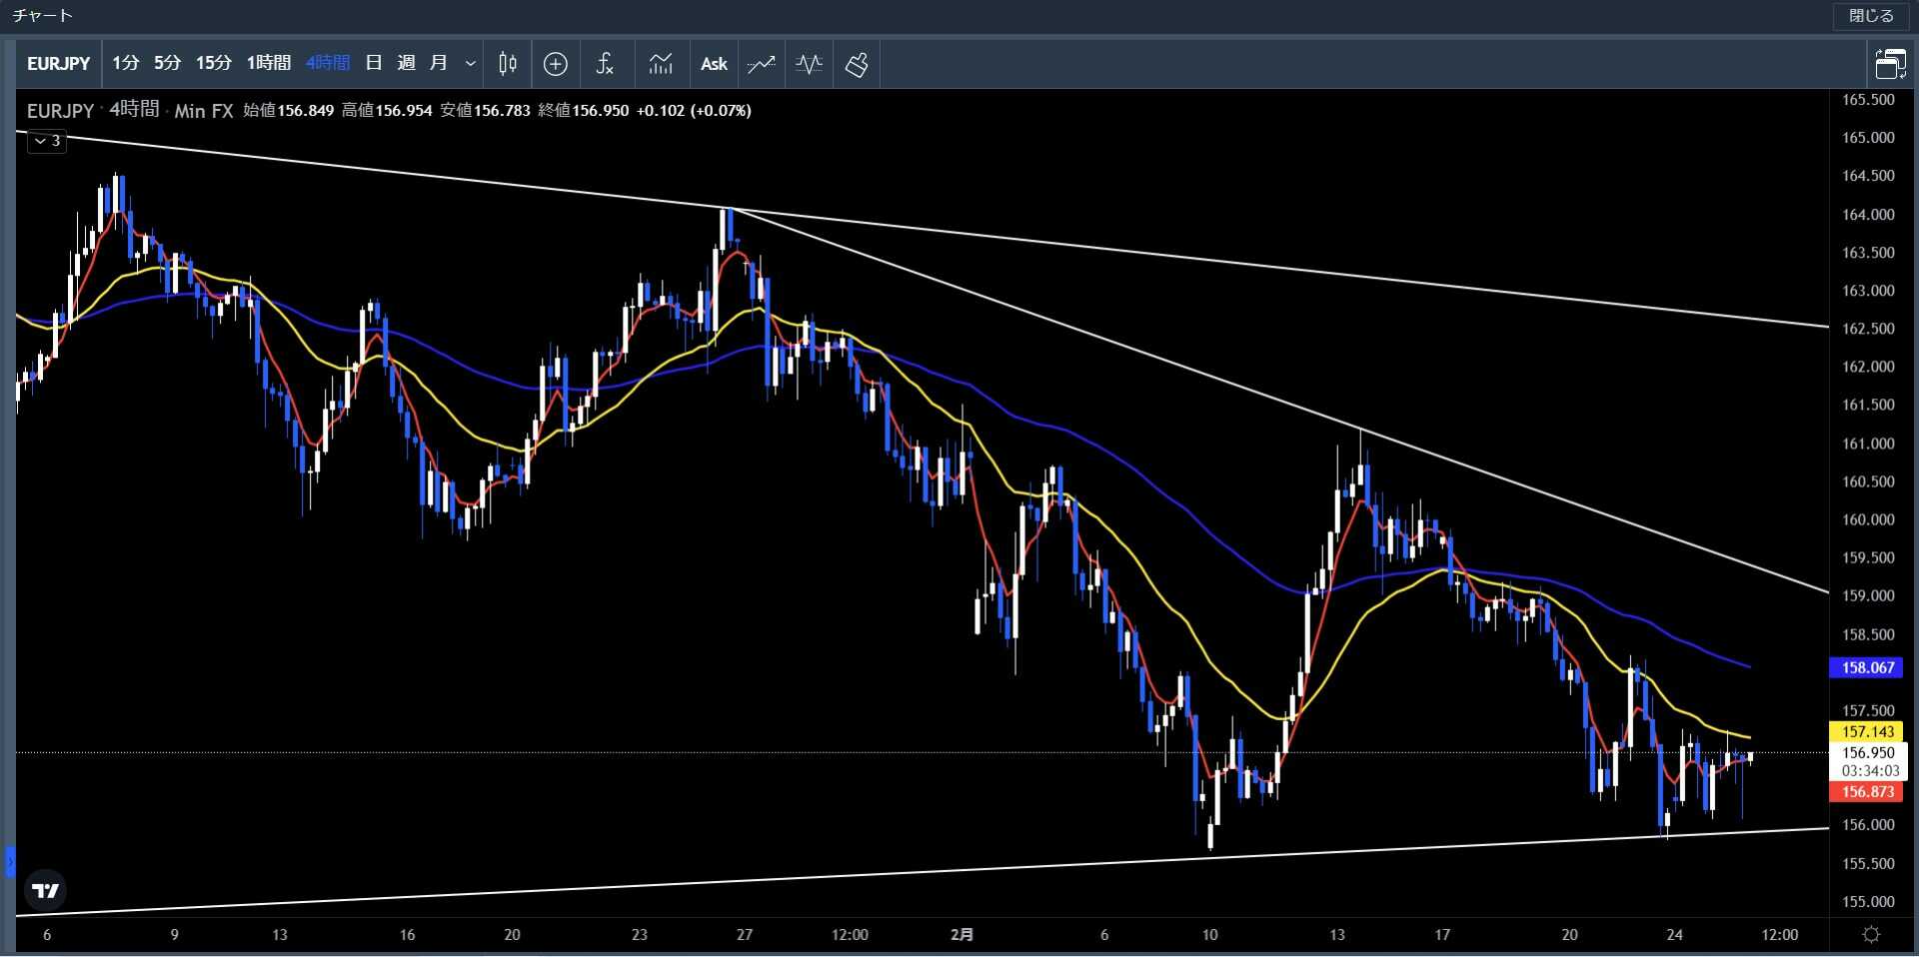This screenshot has width=1919, height=957.
Task: Click the pulse waveform toolbar icon
Action: pyautogui.click(x=809, y=64)
